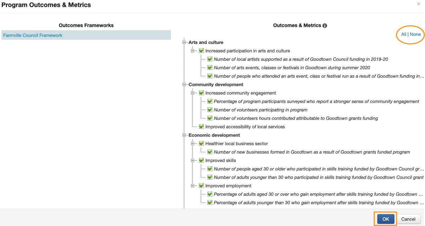Collapse the Community development tree node
This screenshot has width=425, height=226.
184,85
